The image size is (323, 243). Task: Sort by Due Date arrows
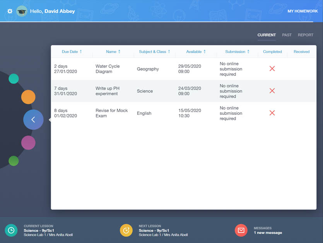81,52
